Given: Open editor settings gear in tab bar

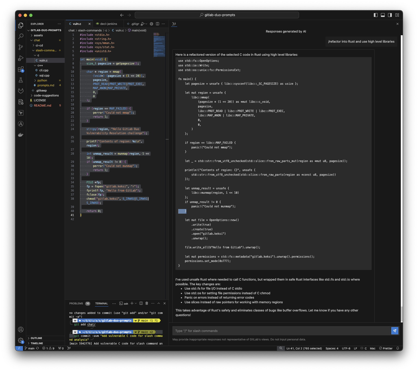Looking at the screenshot, I should [x=151, y=24].
